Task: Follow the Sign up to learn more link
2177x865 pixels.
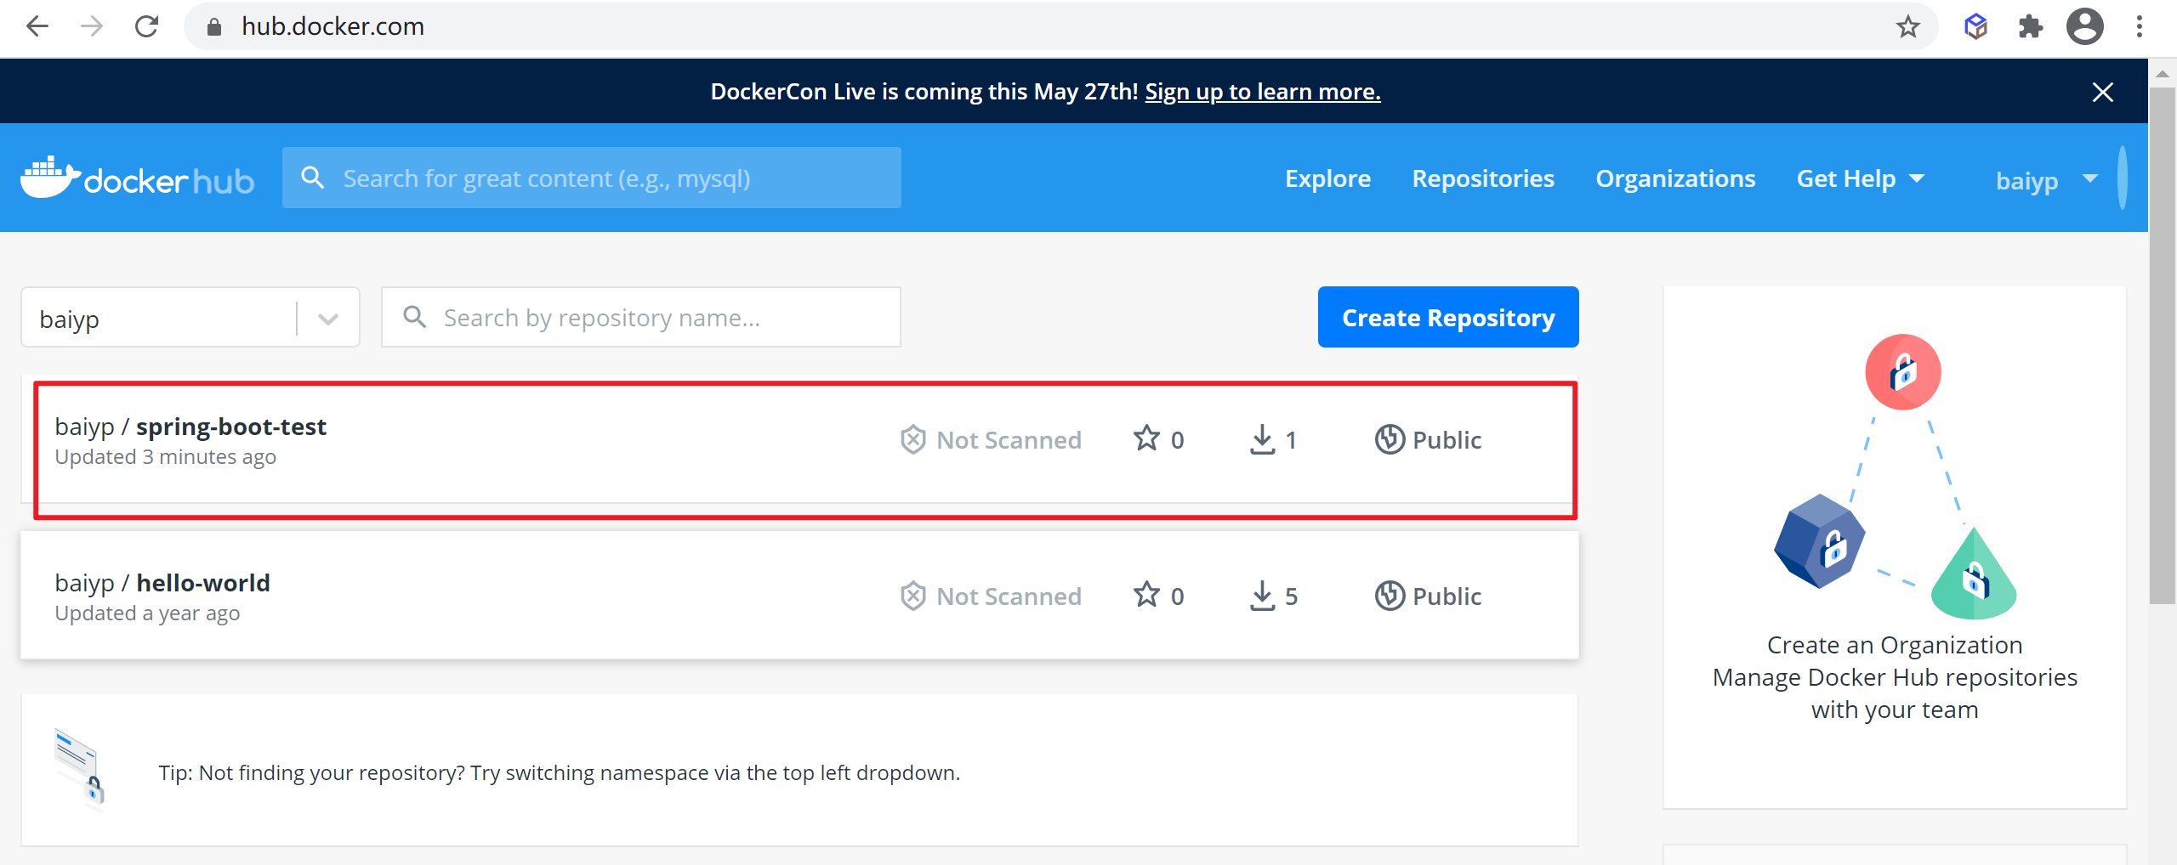Action: (x=1263, y=92)
